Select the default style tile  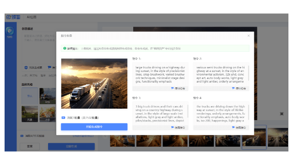[x=30, y=96]
